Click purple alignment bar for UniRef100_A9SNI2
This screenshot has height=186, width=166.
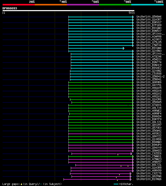click(x=101, y=134)
